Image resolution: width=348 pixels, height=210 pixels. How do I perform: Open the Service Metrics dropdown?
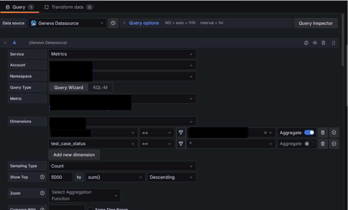click(x=122, y=54)
